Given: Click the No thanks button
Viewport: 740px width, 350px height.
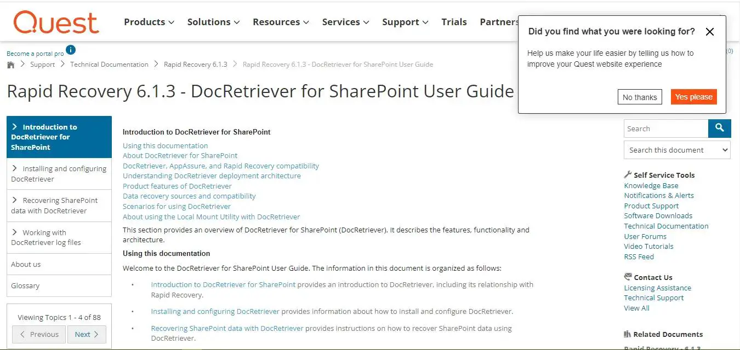Looking at the screenshot, I should [x=640, y=97].
